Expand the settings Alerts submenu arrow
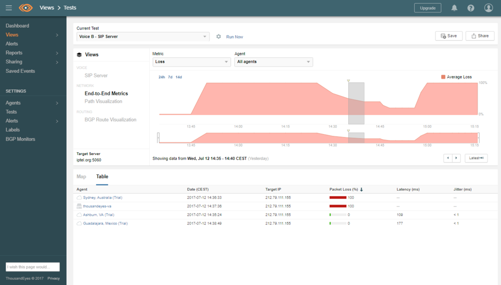 point(57,121)
